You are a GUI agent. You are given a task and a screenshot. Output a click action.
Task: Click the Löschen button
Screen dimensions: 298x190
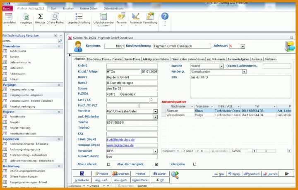coord(270,174)
